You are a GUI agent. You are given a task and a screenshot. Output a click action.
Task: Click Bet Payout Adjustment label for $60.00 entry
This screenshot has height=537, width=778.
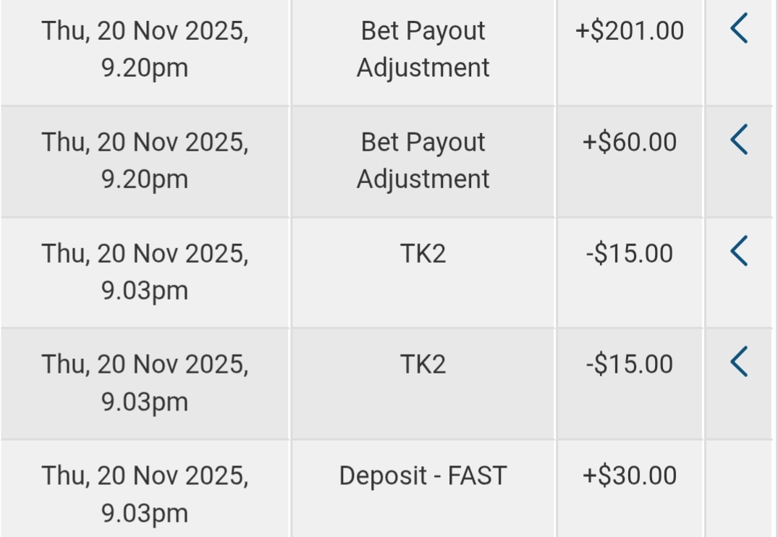[423, 160]
